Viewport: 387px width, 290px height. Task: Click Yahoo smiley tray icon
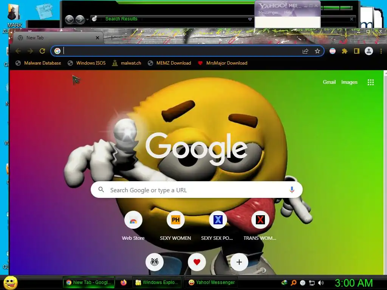[x=303, y=283]
